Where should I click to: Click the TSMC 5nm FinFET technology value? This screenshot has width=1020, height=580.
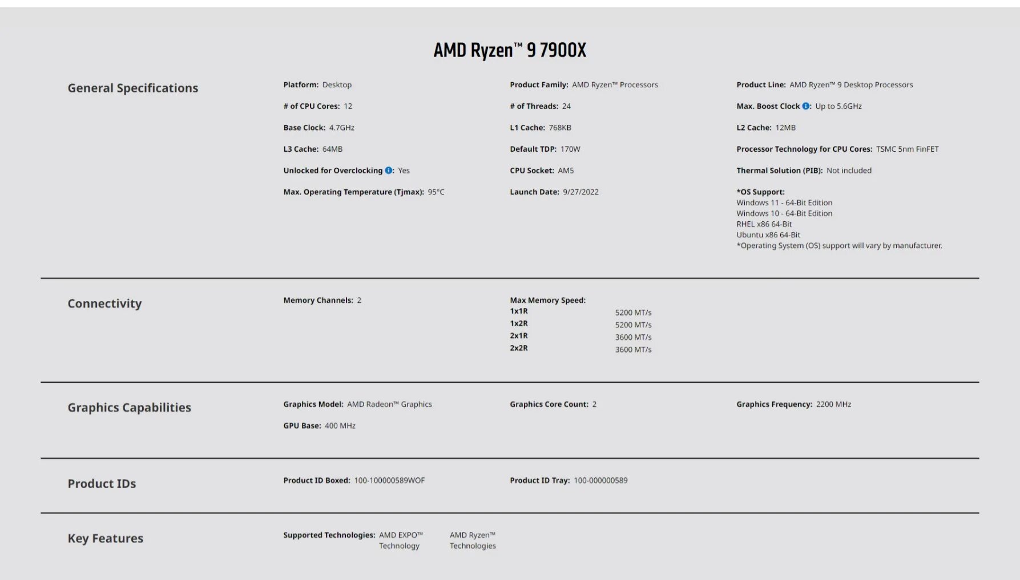click(x=908, y=149)
